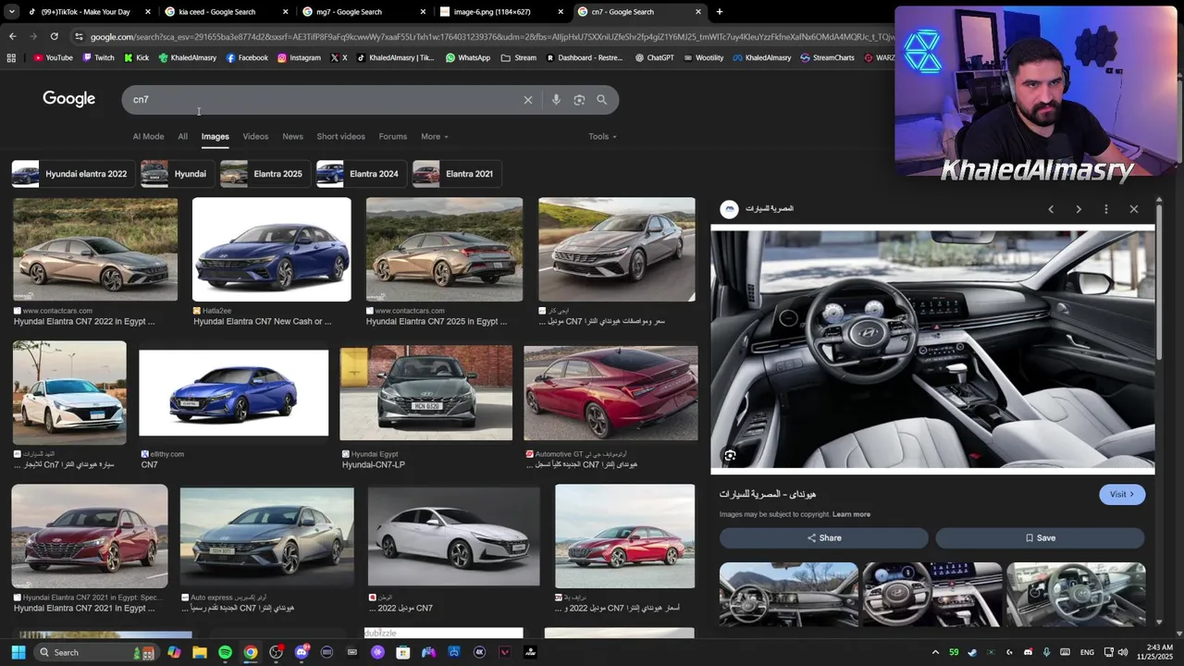This screenshot has height=666, width=1184.
Task: Open the Instagram bookmark
Action: point(299,57)
